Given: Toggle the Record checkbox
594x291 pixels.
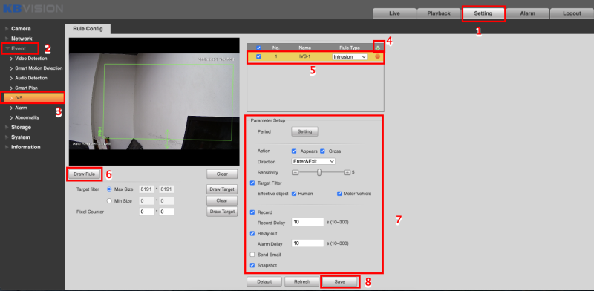Looking at the screenshot, I should click(x=252, y=212).
